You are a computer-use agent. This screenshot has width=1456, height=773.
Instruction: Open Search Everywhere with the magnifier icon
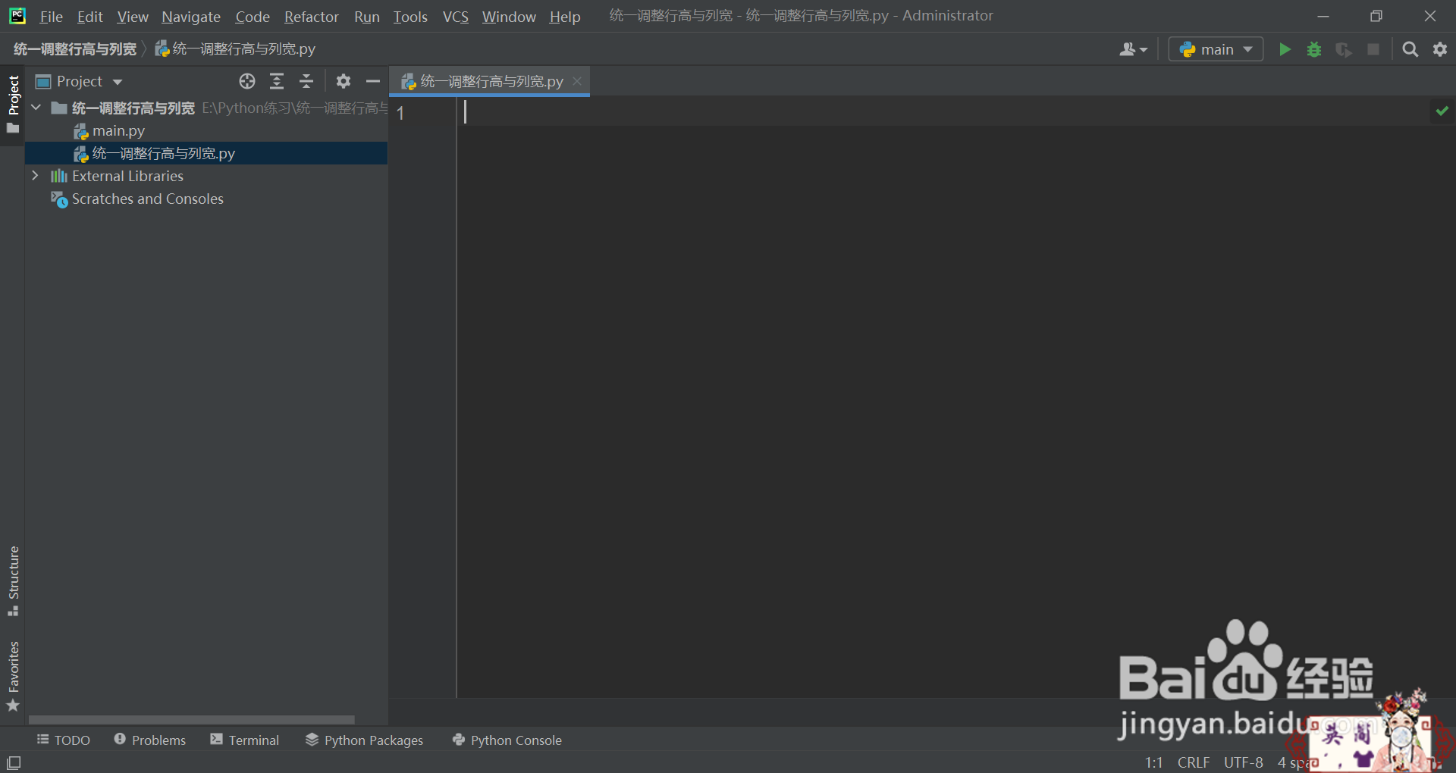point(1410,49)
